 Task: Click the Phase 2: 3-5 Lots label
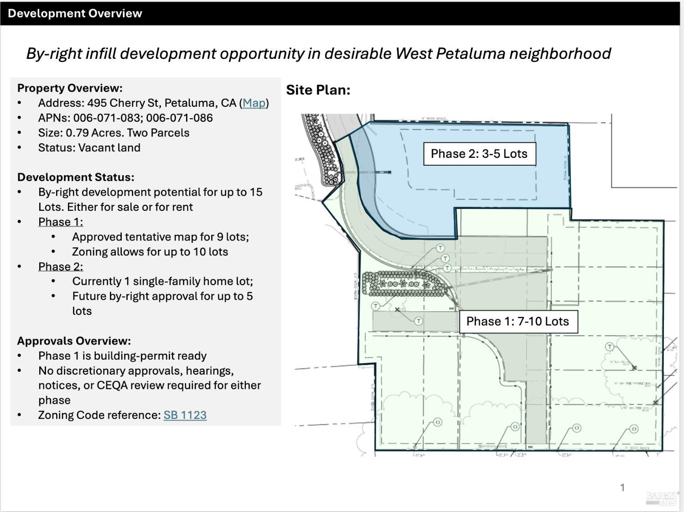point(479,154)
